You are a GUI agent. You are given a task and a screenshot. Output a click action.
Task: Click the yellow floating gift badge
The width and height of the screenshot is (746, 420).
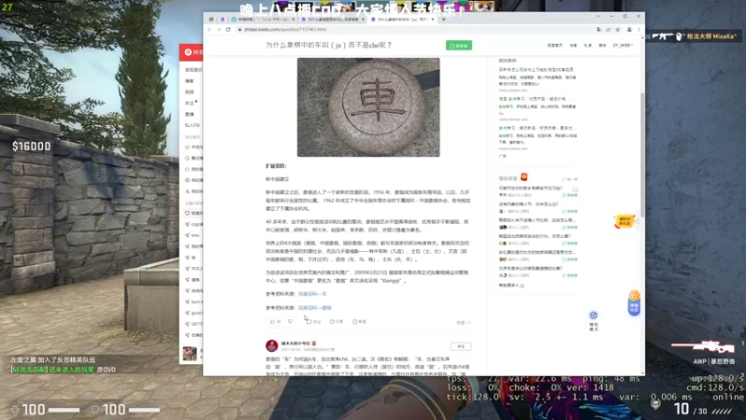(624, 221)
